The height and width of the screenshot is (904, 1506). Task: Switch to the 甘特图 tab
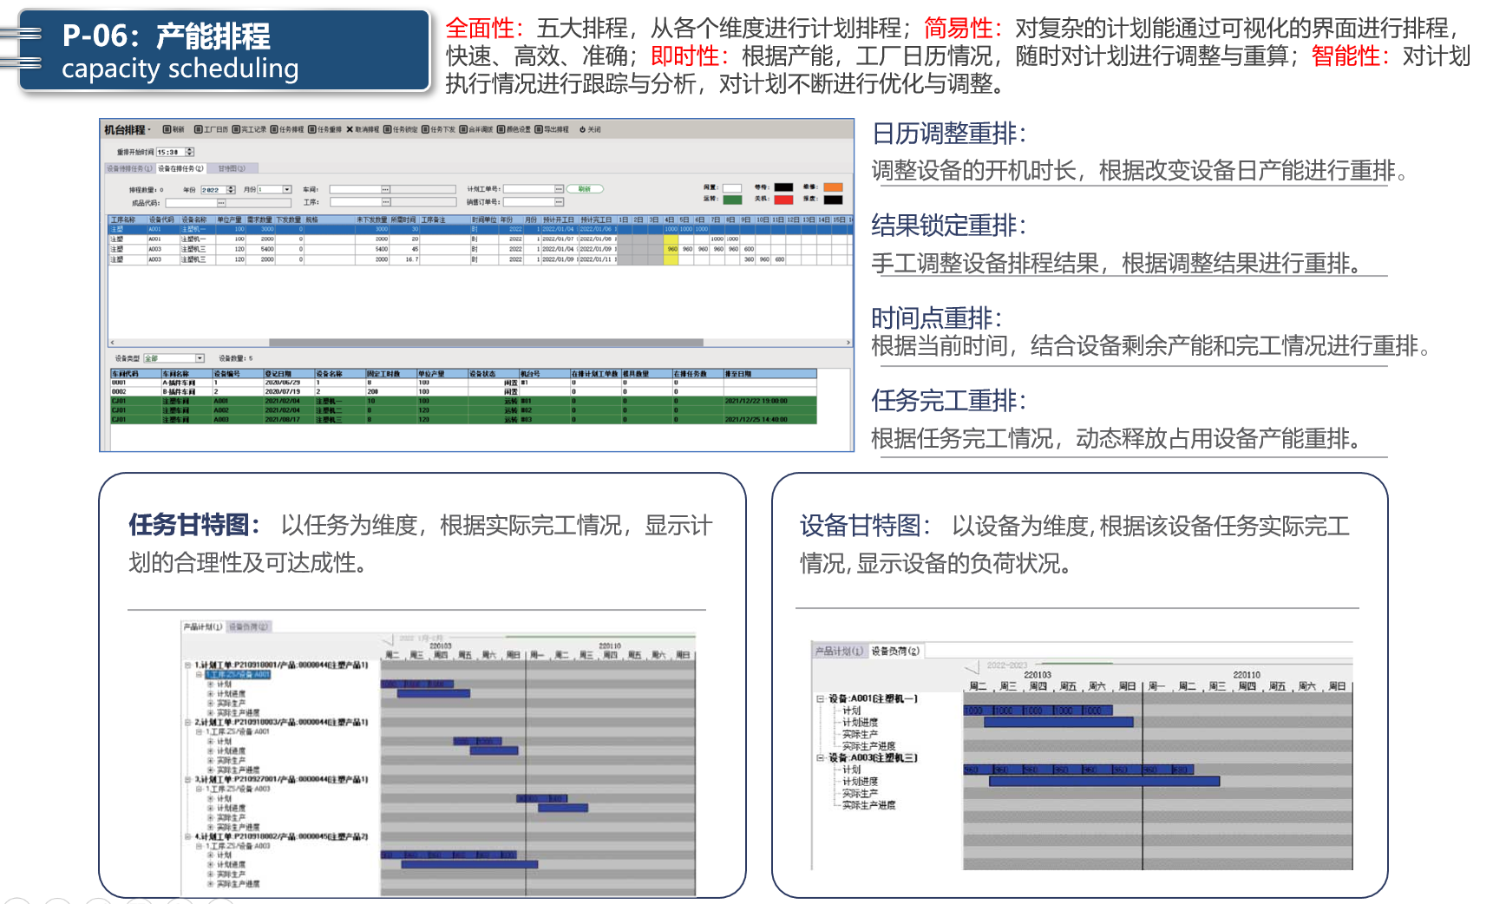point(232,169)
